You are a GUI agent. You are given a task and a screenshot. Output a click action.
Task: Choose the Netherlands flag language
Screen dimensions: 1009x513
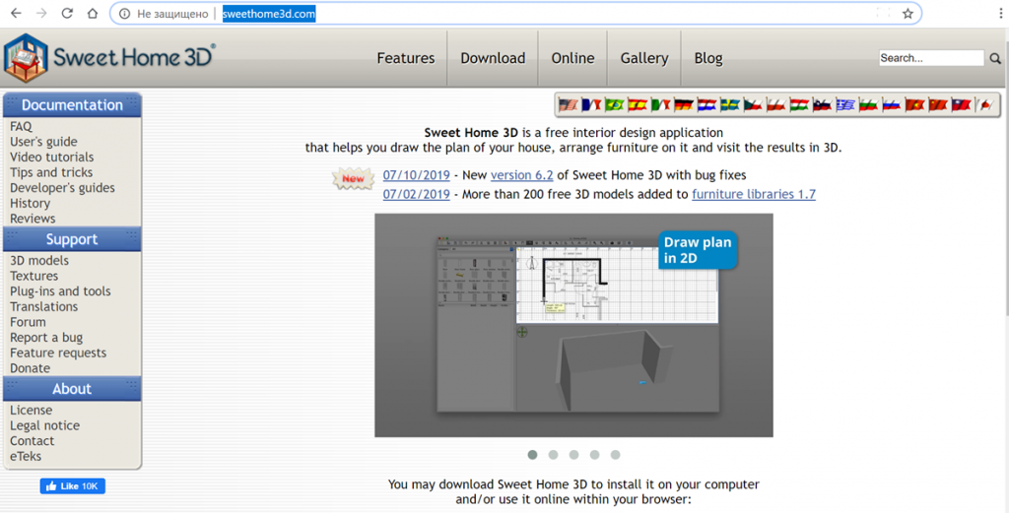coord(707,104)
